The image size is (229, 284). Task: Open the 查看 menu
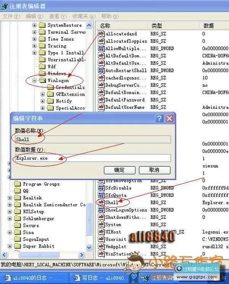58,16
